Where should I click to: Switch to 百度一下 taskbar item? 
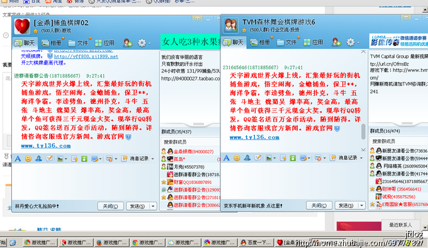256,242
